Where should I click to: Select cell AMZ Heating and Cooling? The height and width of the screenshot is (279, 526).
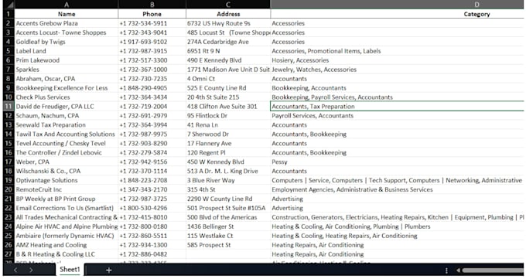click(67, 245)
